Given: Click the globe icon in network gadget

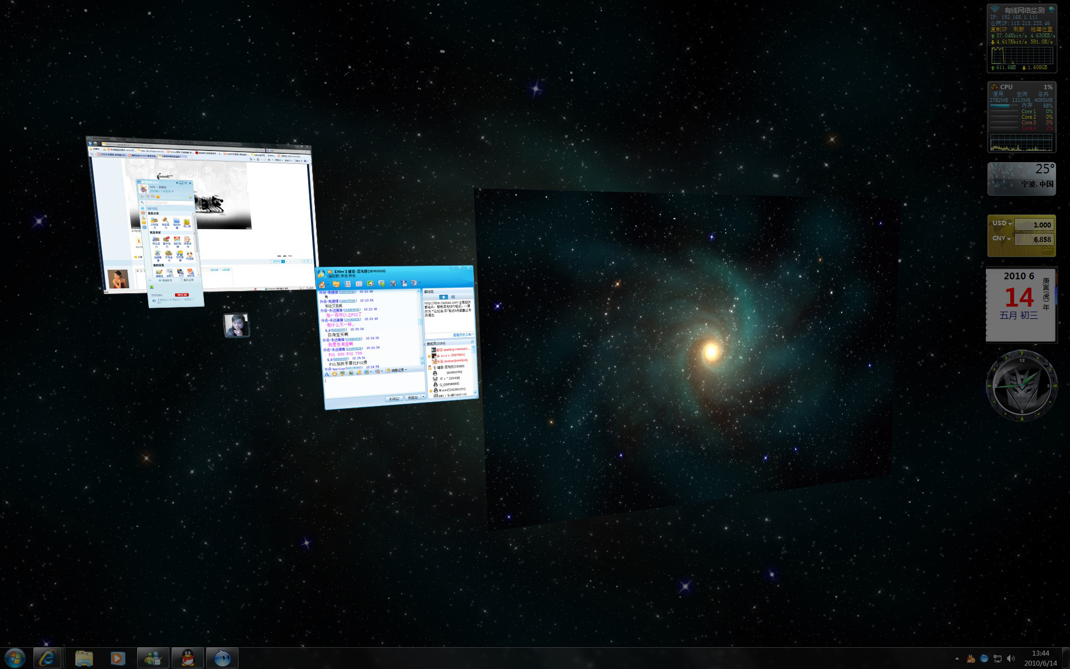Looking at the screenshot, I should coord(1052,9).
